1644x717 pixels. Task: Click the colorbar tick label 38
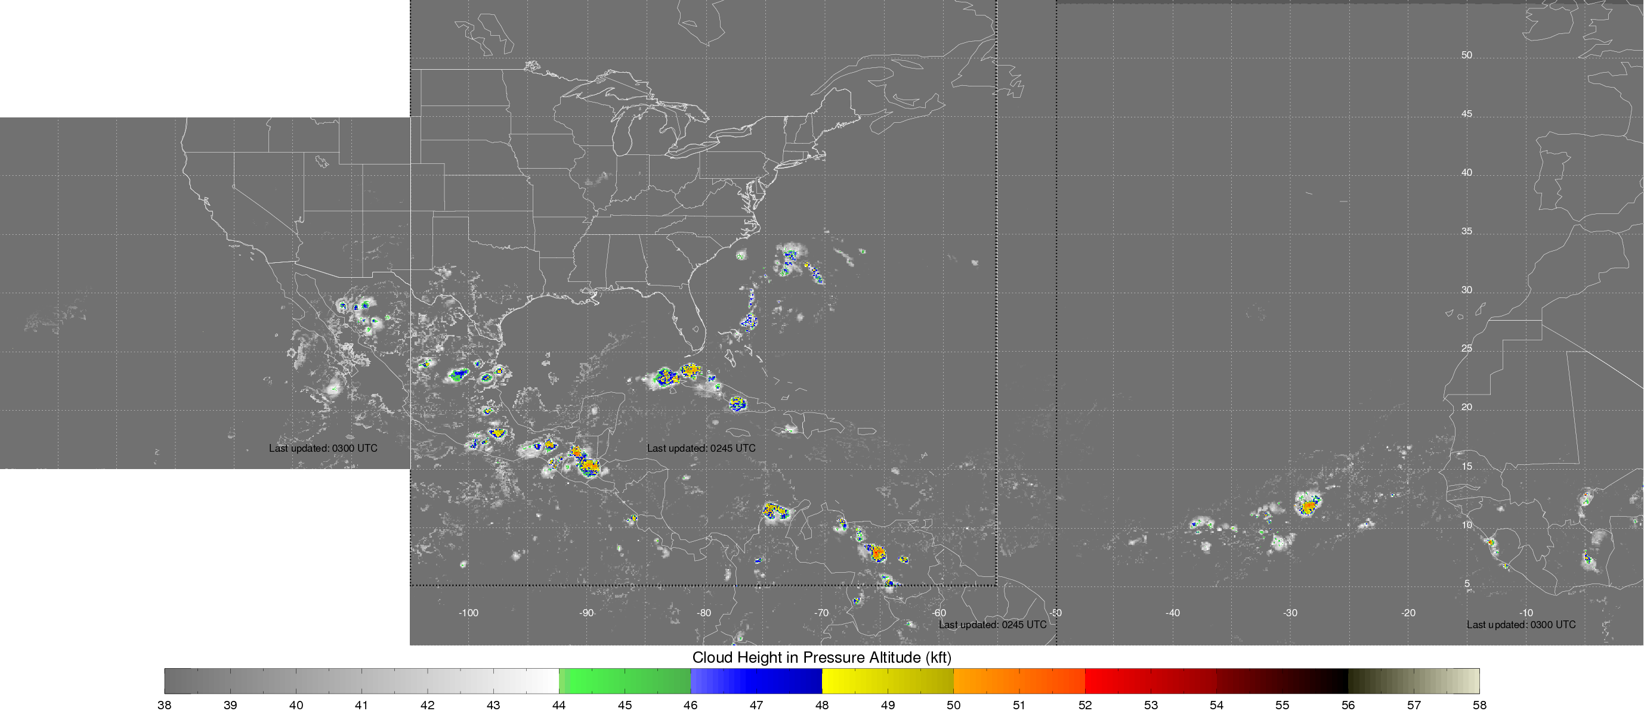164,705
